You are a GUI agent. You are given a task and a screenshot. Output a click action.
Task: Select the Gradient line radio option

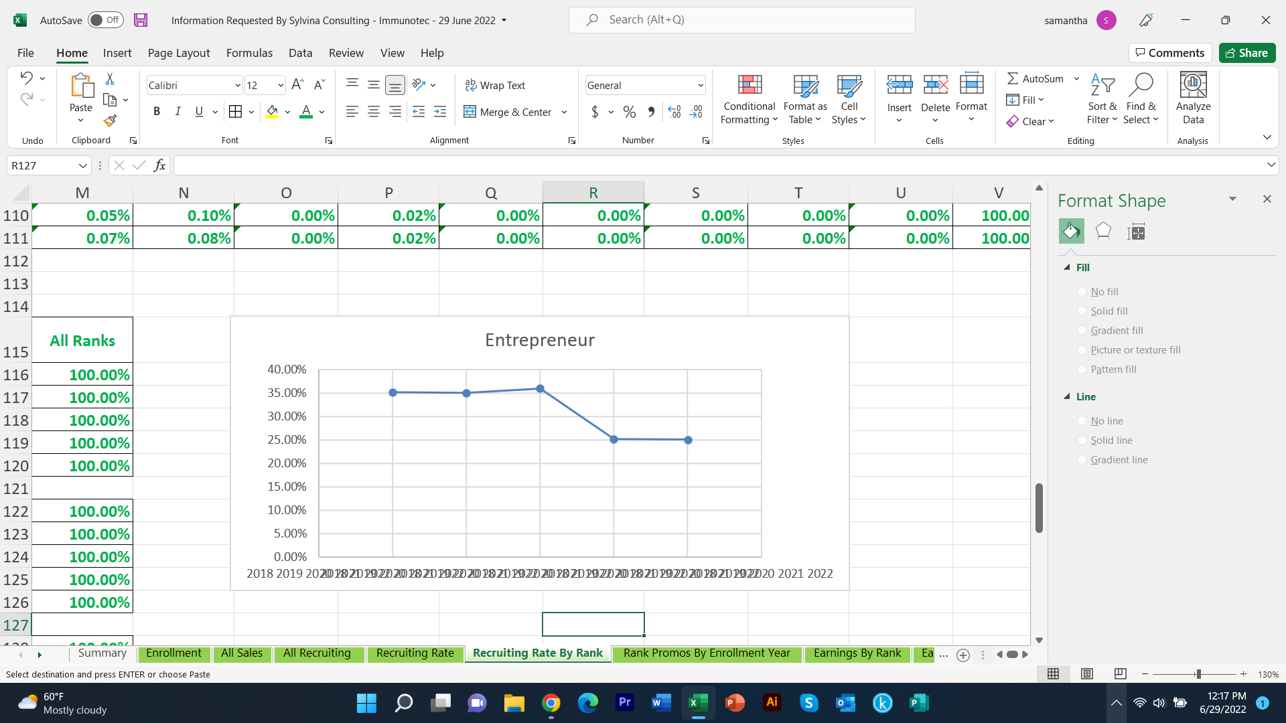coord(1082,460)
